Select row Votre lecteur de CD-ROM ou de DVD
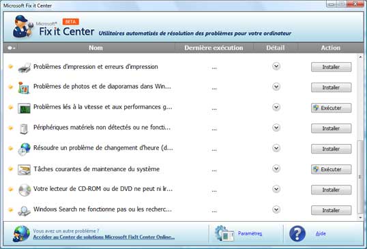This screenshot has height=249, width=367. 180,190
